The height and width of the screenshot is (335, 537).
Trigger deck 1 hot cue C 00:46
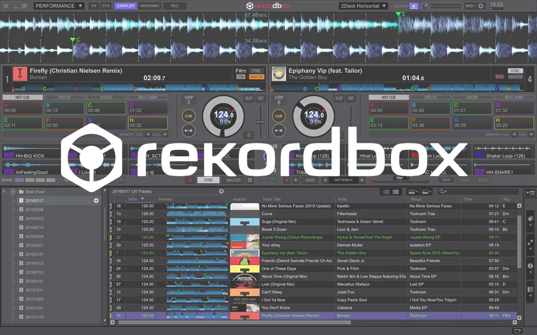[x=106, y=108]
